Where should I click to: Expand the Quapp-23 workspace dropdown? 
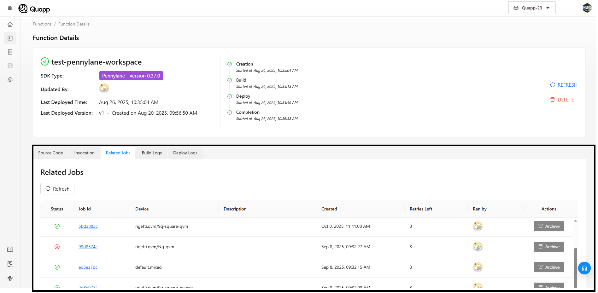coord(531,8)
